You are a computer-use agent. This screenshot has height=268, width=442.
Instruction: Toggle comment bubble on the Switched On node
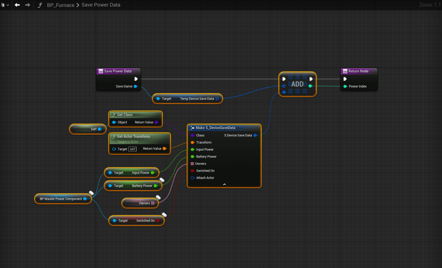[x=164, y=214]
